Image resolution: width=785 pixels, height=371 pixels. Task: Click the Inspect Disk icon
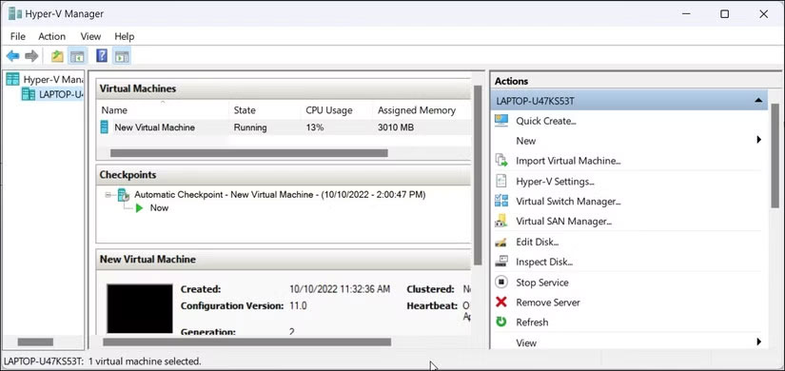pyautogui.click(x=501, y=262)
